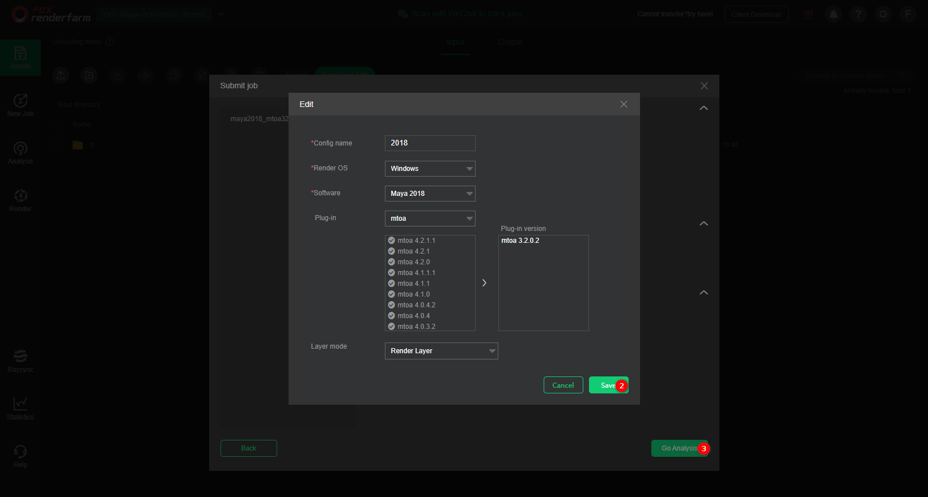Show the Uploading notes info icon
Screen dimensions: 928x497
coord(110,42)
